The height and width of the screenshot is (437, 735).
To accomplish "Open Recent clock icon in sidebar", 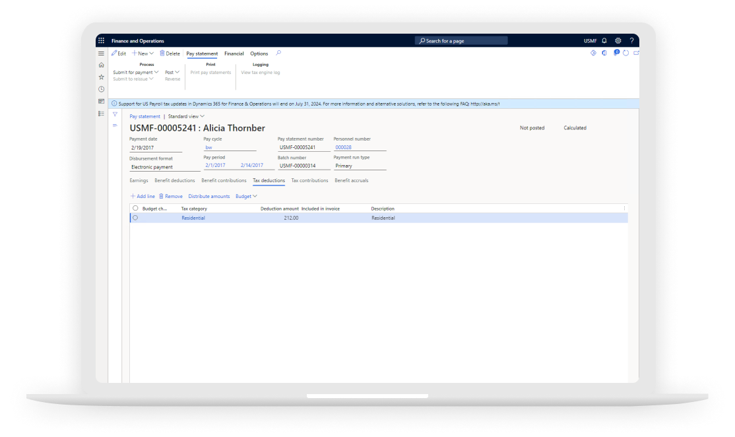I will (101, 89).
